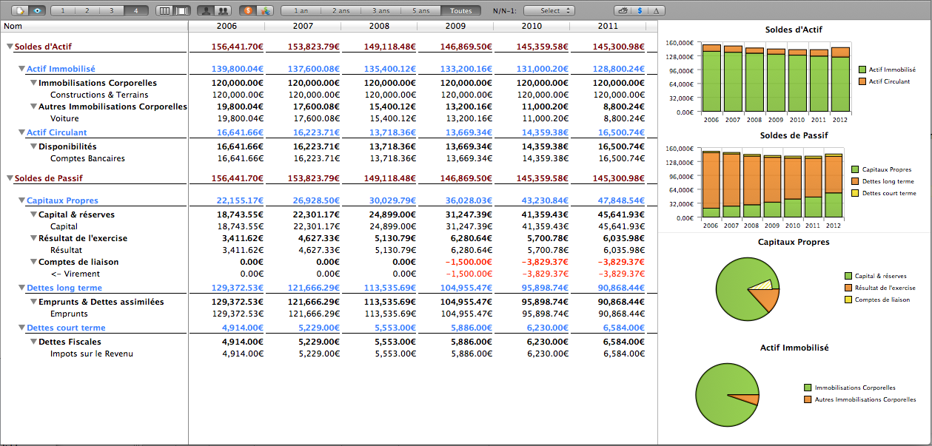Click the Dettes court terme link
This screenshot has height=446, width=932.
click(66, 328)
